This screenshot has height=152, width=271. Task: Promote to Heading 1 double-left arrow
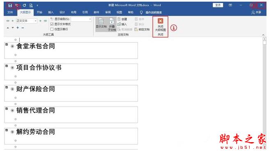(8, 21)
